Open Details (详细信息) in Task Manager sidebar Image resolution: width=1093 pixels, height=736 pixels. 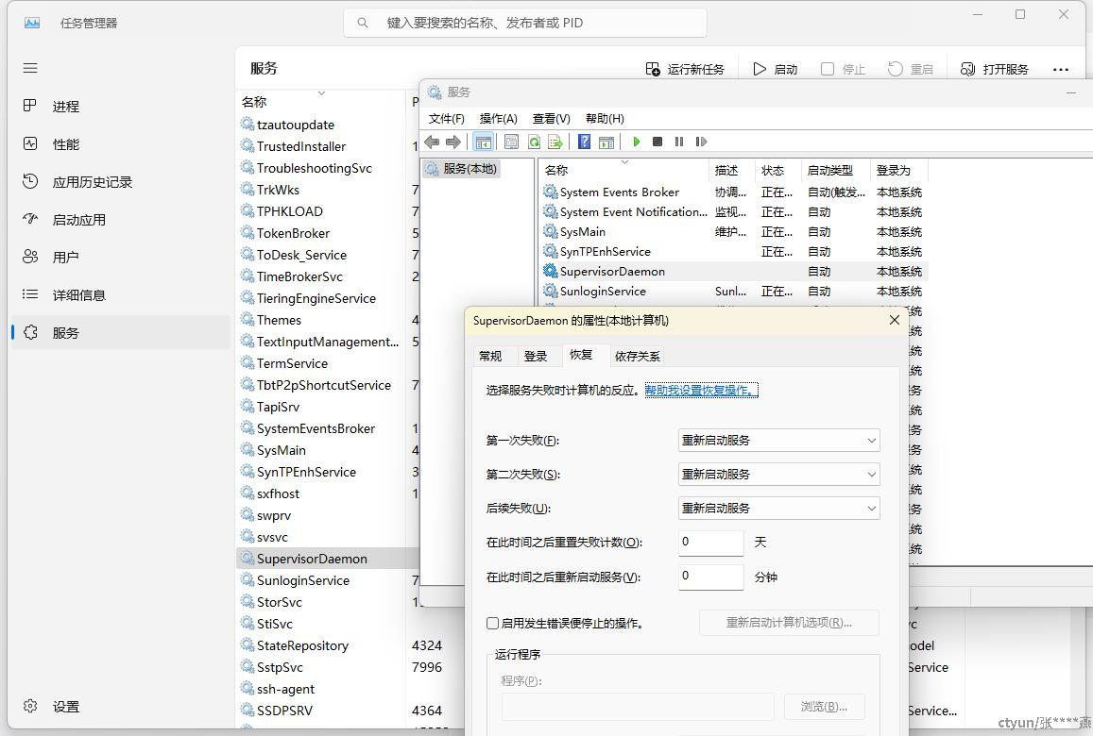pyautogui.click(x=120, y=294)
